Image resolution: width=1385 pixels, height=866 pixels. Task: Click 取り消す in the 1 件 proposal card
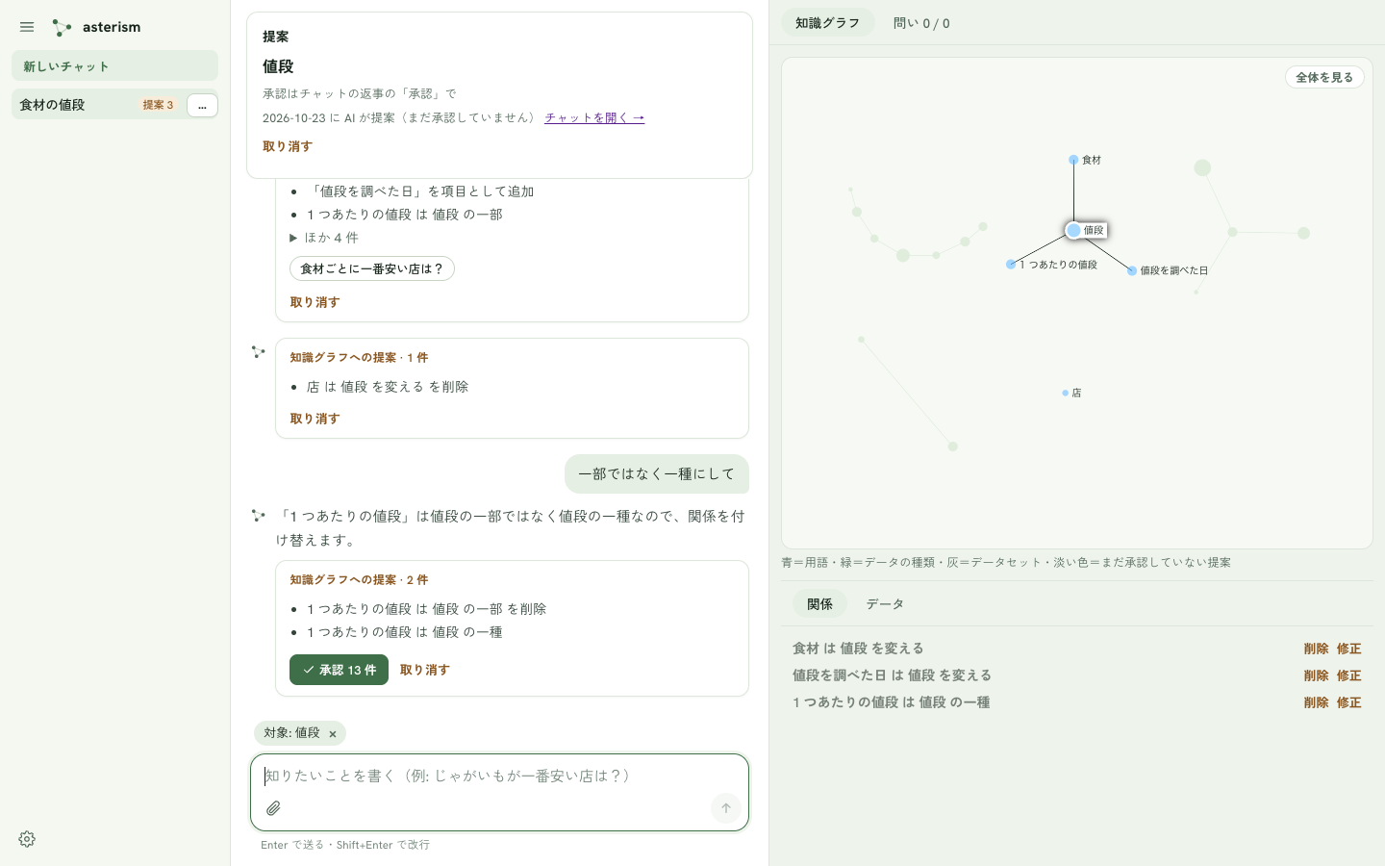[315, 419]
